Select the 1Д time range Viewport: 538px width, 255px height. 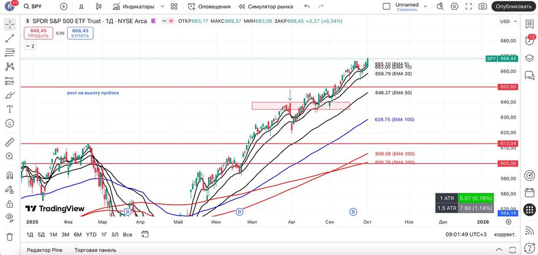[x=30, y=234]
